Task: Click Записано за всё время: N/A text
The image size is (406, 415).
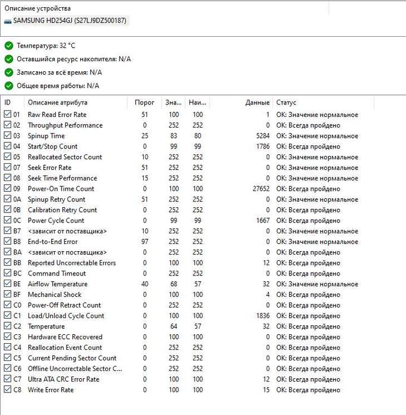Action: [59, 72]
